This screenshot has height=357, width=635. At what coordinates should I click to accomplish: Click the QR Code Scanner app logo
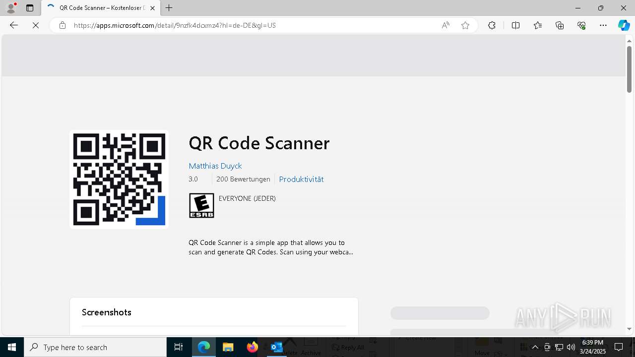pos(119,179)
